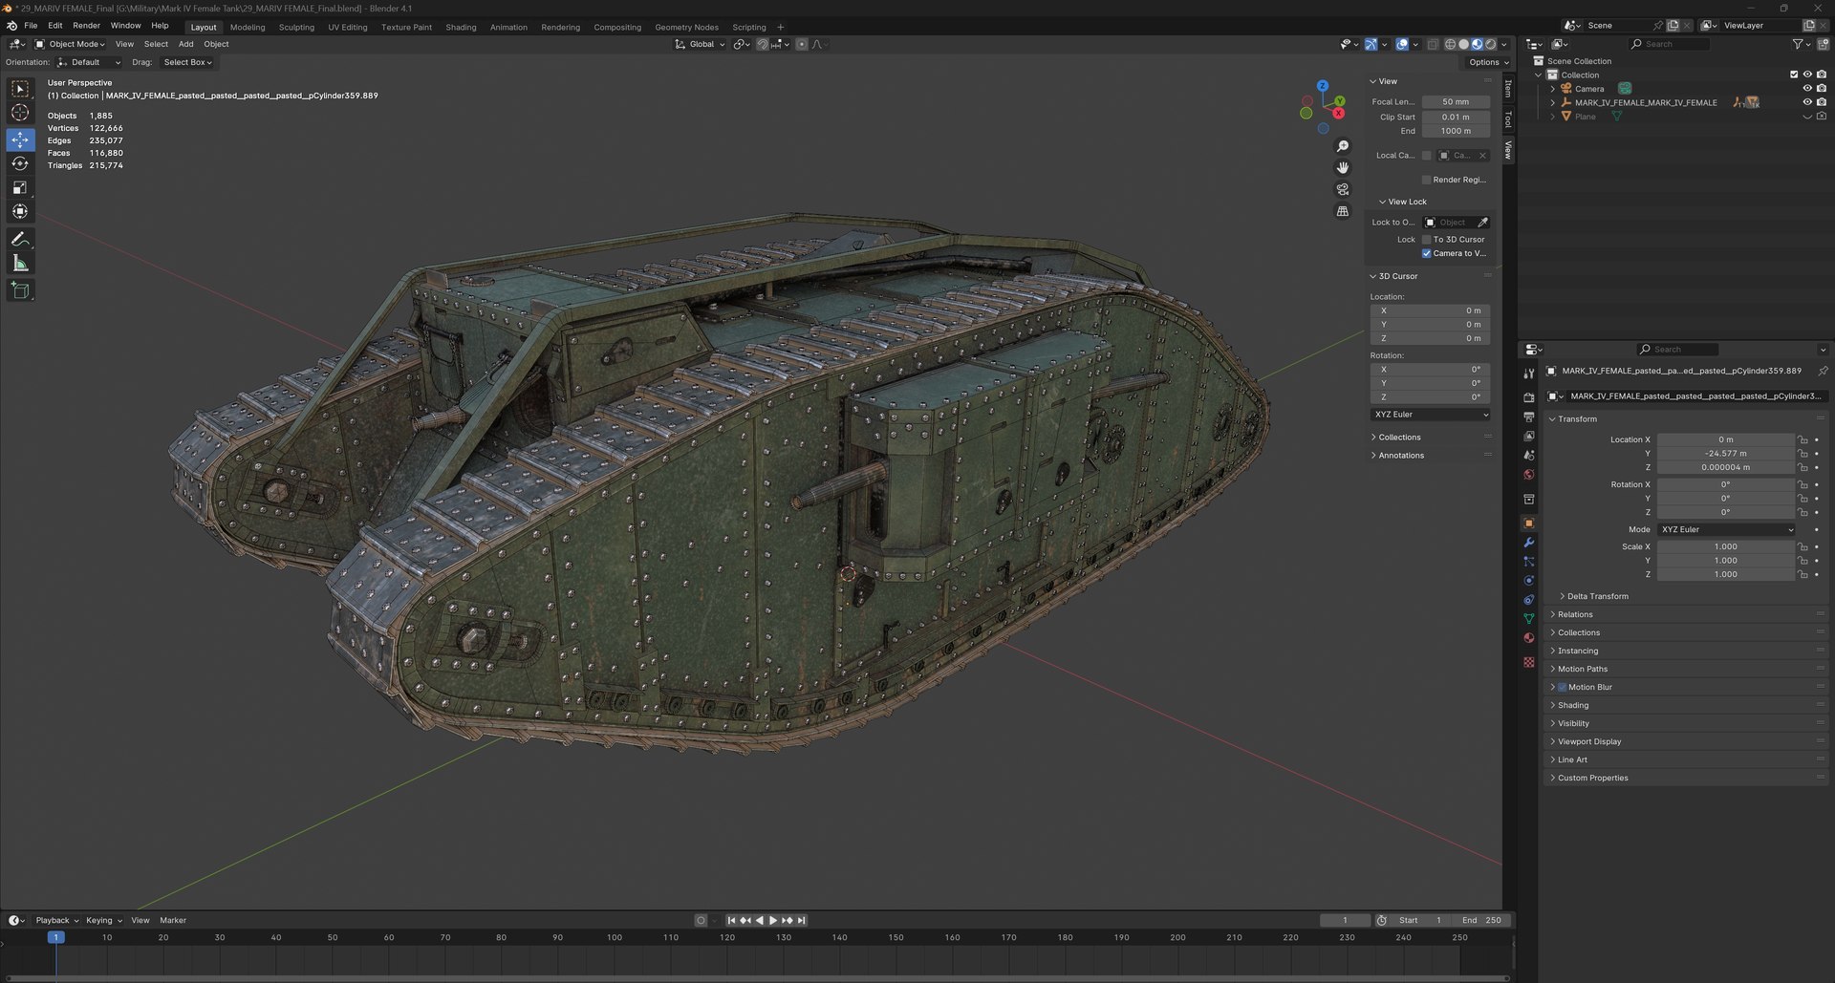This screenshot has width=1835, height=983.
Task: Pin the properties editor context
Action: click(x=1822, y=371)
